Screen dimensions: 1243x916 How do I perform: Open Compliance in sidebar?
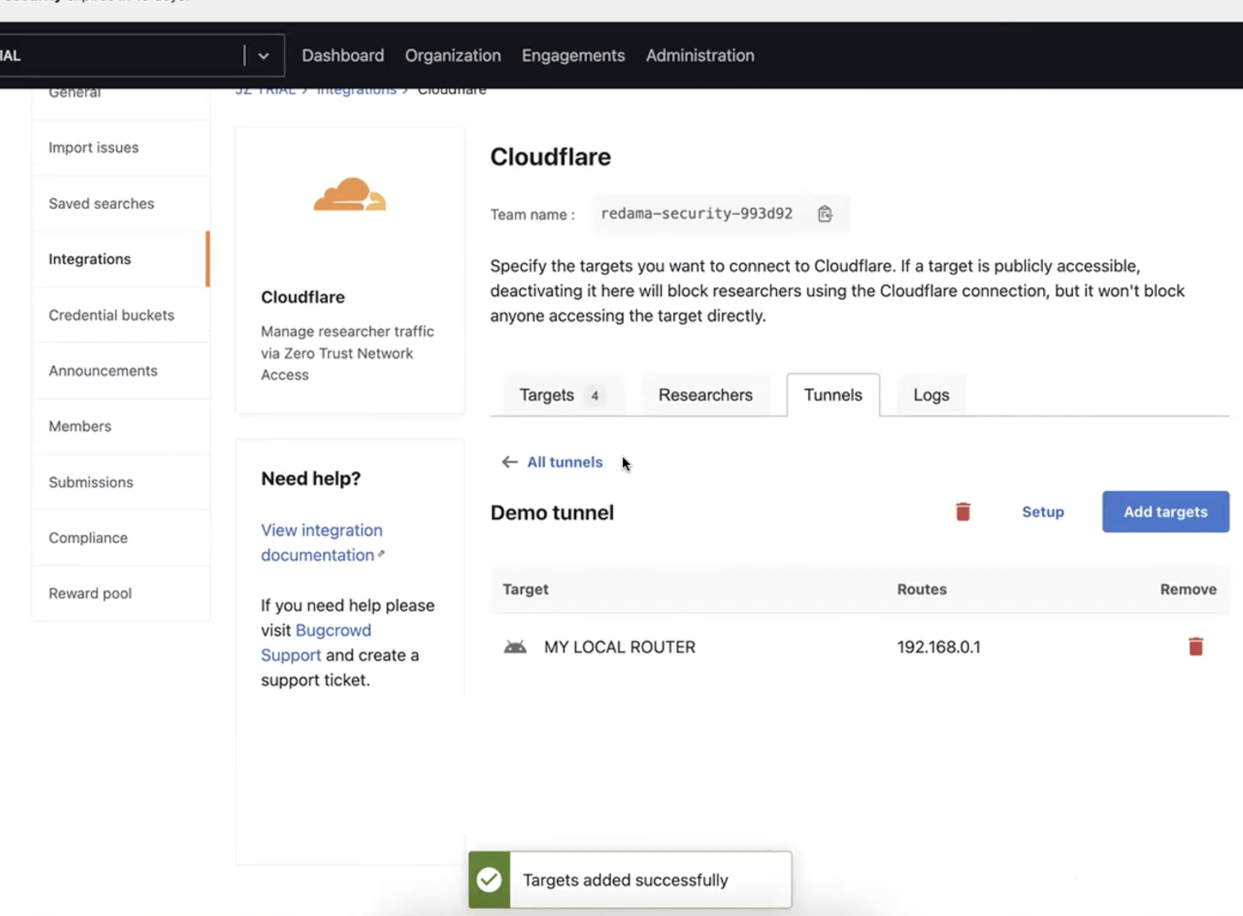(x=121, y=538)
